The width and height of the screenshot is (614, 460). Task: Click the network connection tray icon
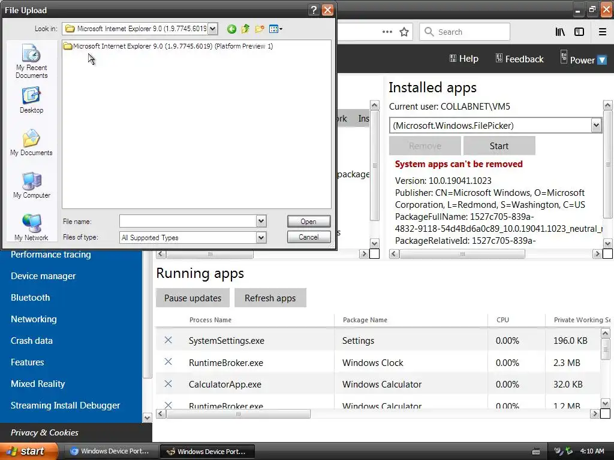pyautogui.click(x=569, y=452)
